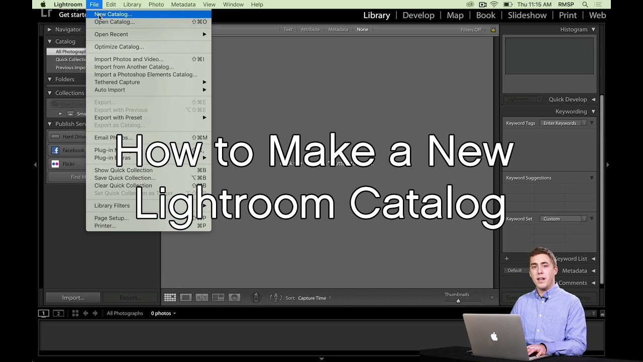Choose Open Catalog menu item
The width and height of the screenshot is (643, 362).
coord(149,22)
